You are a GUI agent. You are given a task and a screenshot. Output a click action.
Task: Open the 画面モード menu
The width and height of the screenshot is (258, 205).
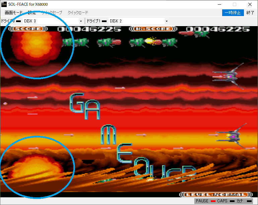click(13, 13)
